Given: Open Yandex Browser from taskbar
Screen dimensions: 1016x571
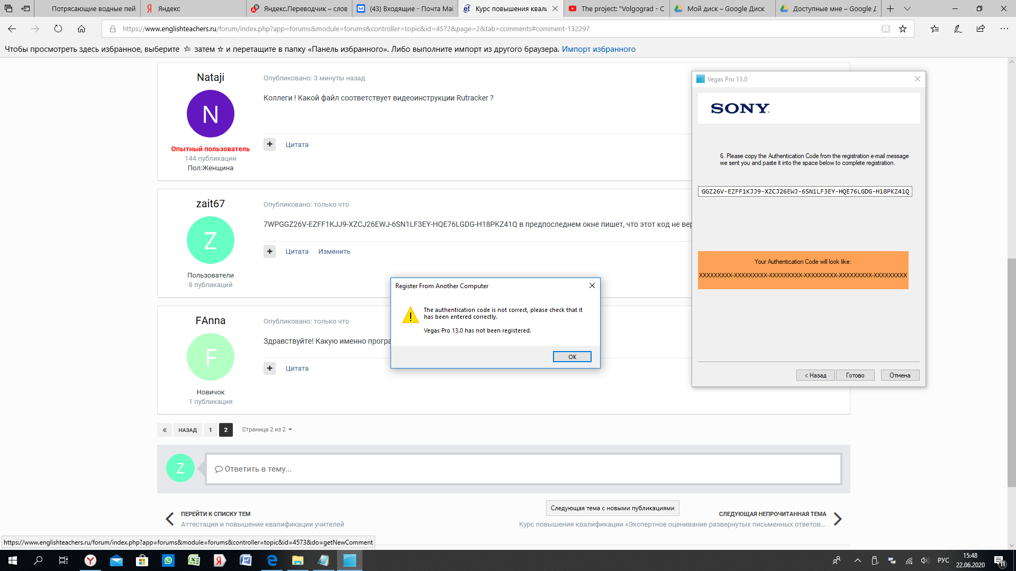Looking at the screenshot, I should pos(90,560).
